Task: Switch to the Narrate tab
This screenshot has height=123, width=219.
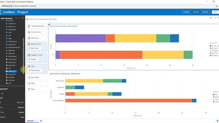Action: [x=205, y=12]
